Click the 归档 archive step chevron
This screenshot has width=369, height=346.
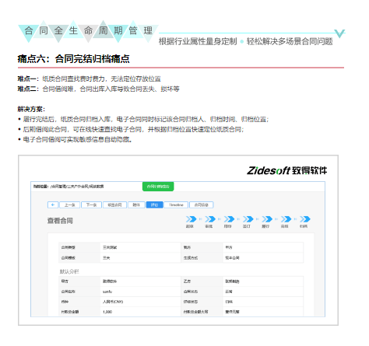[x=304, y=219]
